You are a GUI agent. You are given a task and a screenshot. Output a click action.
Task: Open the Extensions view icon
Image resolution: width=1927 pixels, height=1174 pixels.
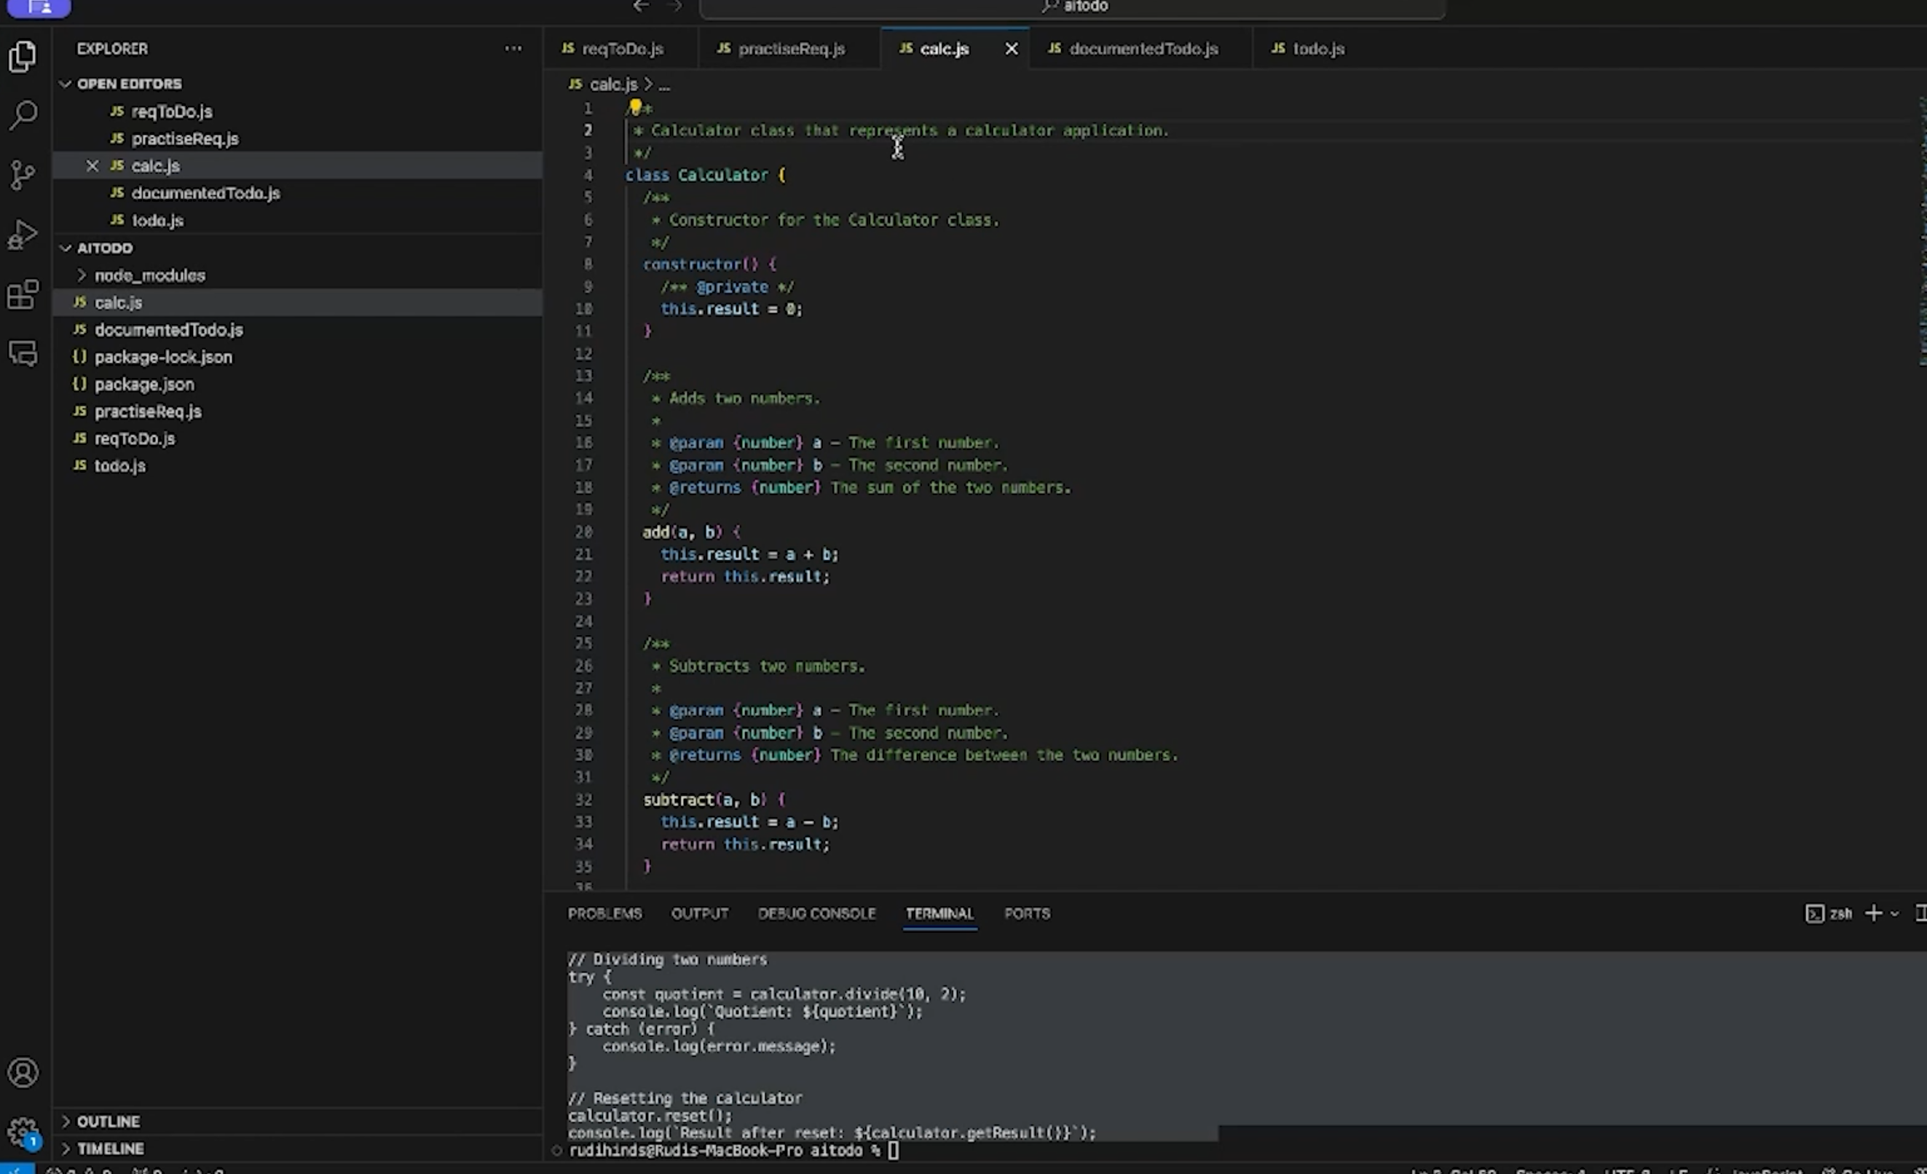(x=23, y=294)
